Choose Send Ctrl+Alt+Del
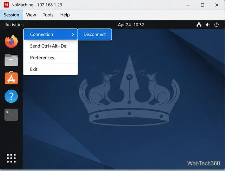This screenshot has height=171, width=225. click(50, 46)
